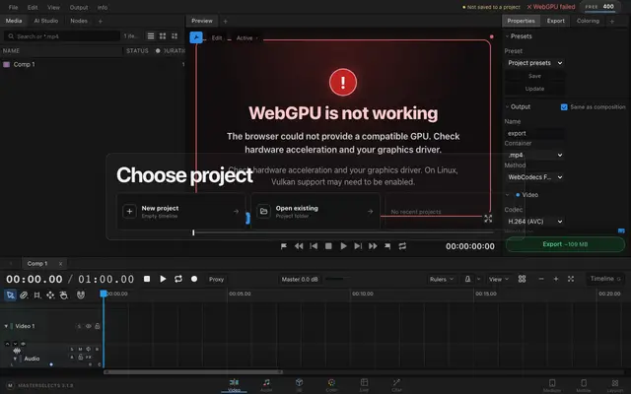This screenshot has height=394, width=631.
Task: Open the Audio workspace in bottom bar
Action: coord(266,385)
